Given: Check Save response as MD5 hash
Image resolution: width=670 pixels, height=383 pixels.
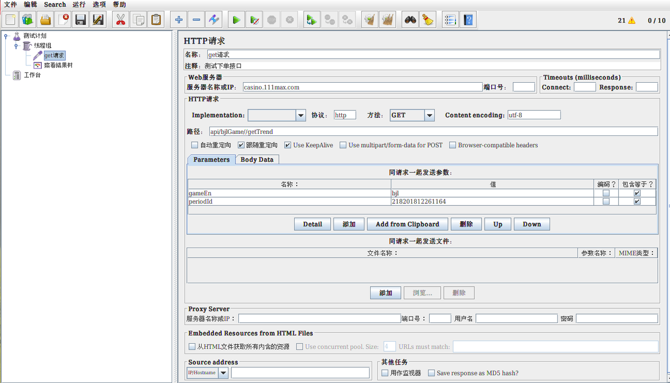Looking at the screenshot, I should 431,373.
